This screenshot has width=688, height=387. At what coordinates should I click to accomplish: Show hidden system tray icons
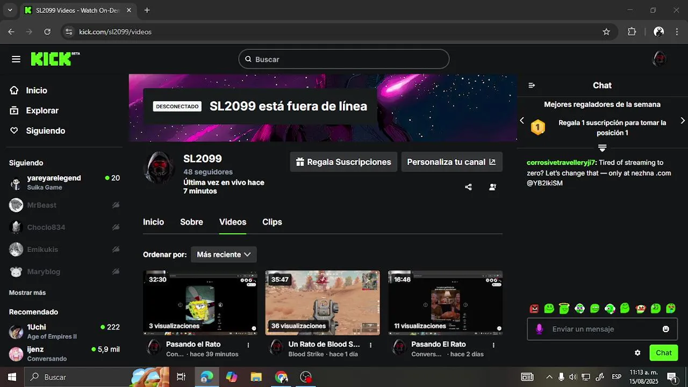coord(549,377)
